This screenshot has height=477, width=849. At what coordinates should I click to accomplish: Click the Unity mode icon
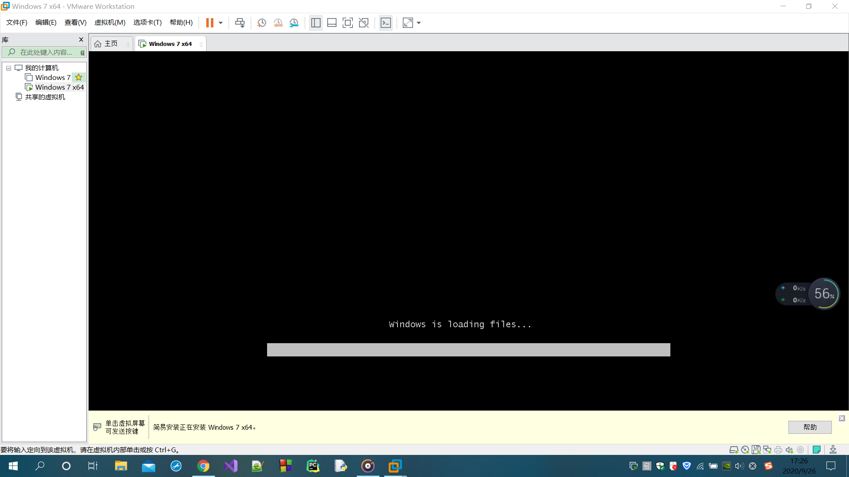(x=363, y=23)
